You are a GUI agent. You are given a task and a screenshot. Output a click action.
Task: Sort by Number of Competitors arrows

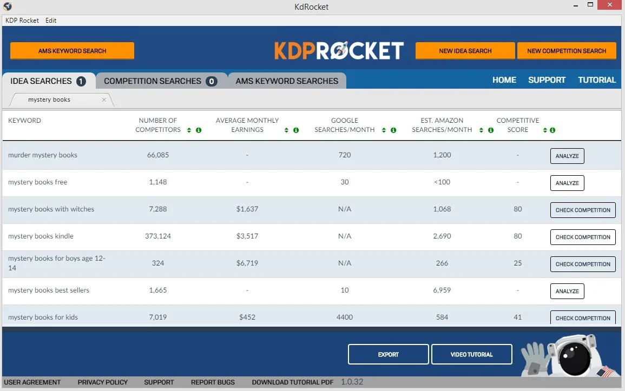click(189, 130)
